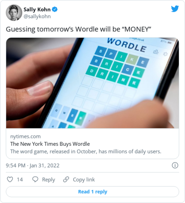Open the Wordle phone photo preview
Viewport: 185px width, 203px height.
pyautogui.click(x=92, y=83)
